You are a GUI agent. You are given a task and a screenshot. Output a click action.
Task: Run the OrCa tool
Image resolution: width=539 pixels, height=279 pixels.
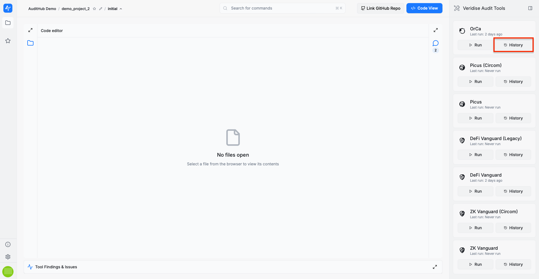[x=475, y=45]
